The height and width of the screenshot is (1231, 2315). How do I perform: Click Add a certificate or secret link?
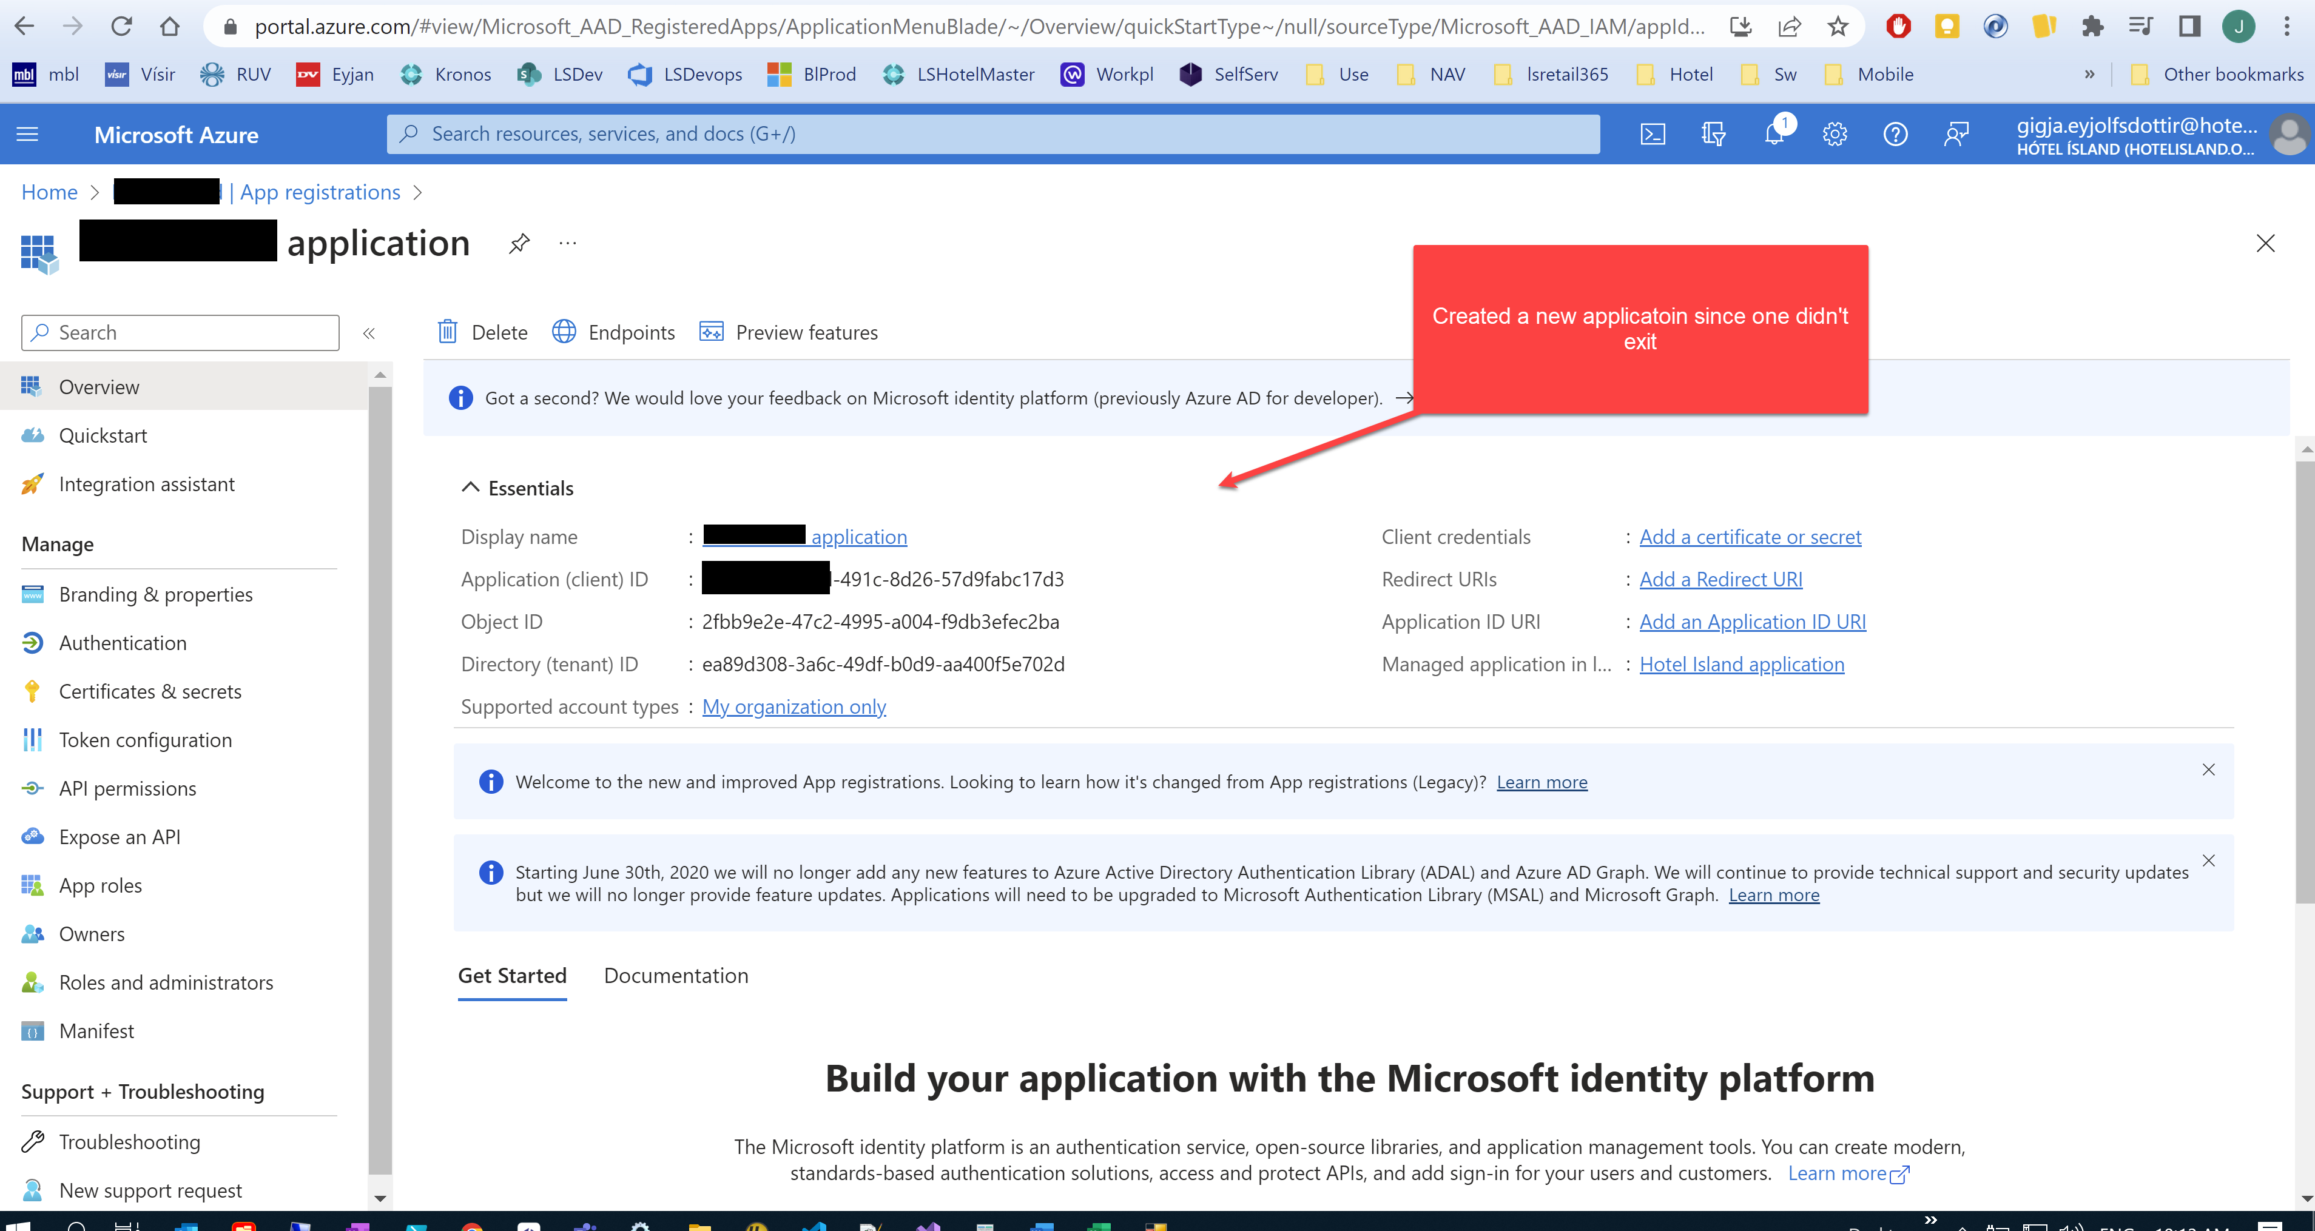(x=1750, y=537)
